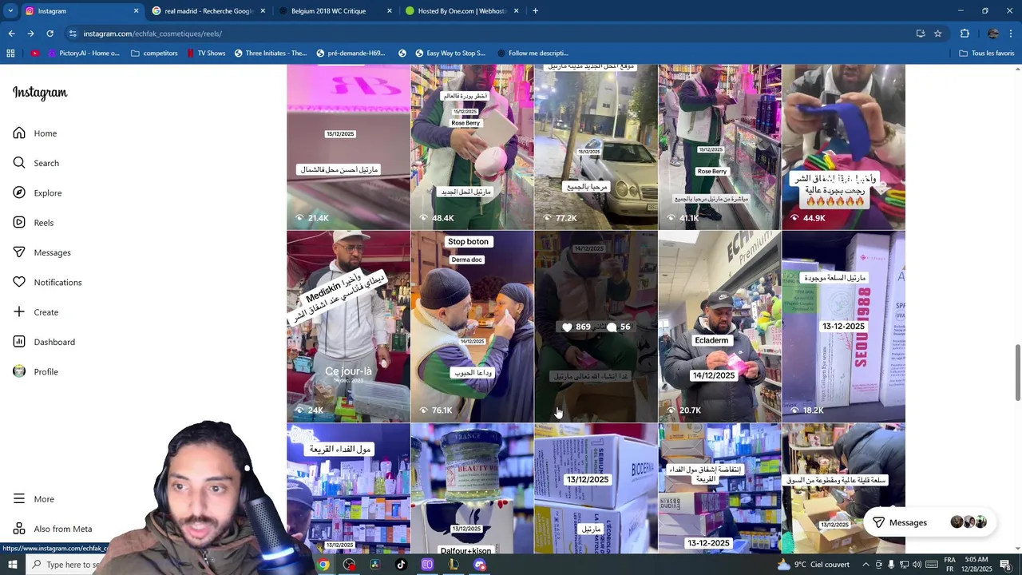The width and height of the screenshot is (1022, 575).
Task: View Notifications heart icon
Action: click(x=19, y=282)
